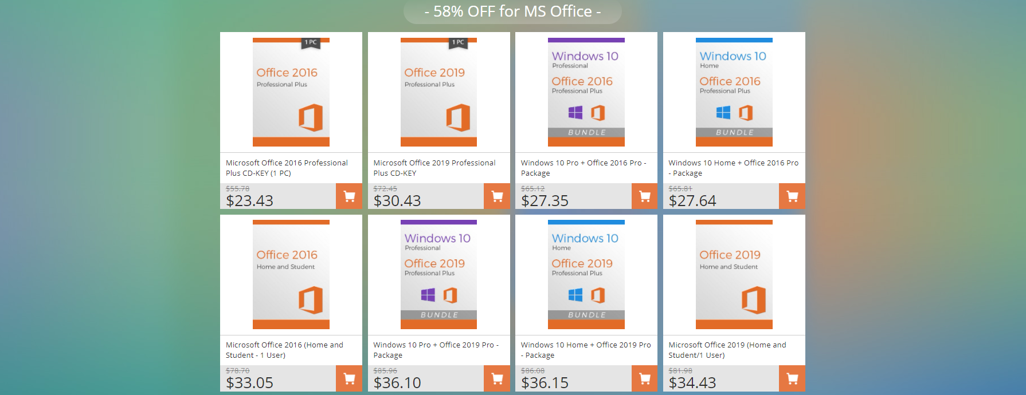Open the Office 2019 Professional Plus product image
This screenshot has width=1026, height=395.
pyautogui.click(x=438, y=92)
